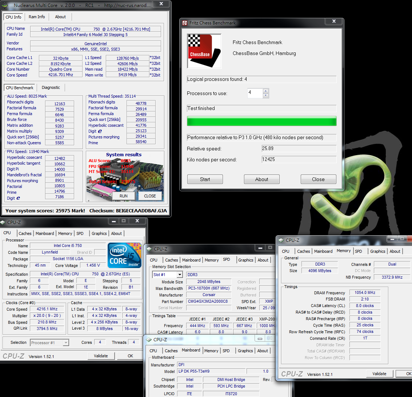Click the motherboard picture in System results
Screen dimensions: 412x397
click(x=124, y=178)
